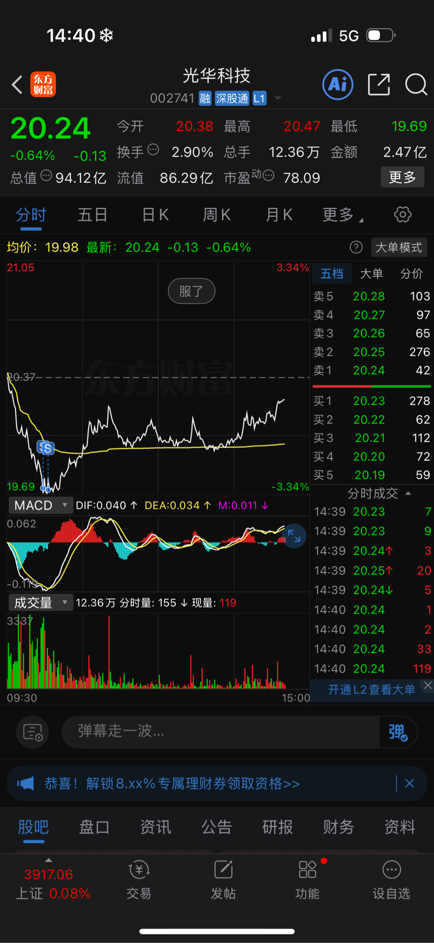This screenshot has height=943, width=434.
Task: Focus the 弹幕走一波 input field
Action: tap(220, 732)
